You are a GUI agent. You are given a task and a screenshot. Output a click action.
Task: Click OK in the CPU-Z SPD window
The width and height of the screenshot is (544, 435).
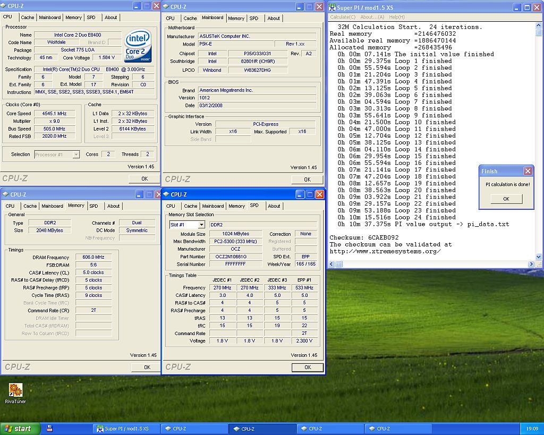308,368
